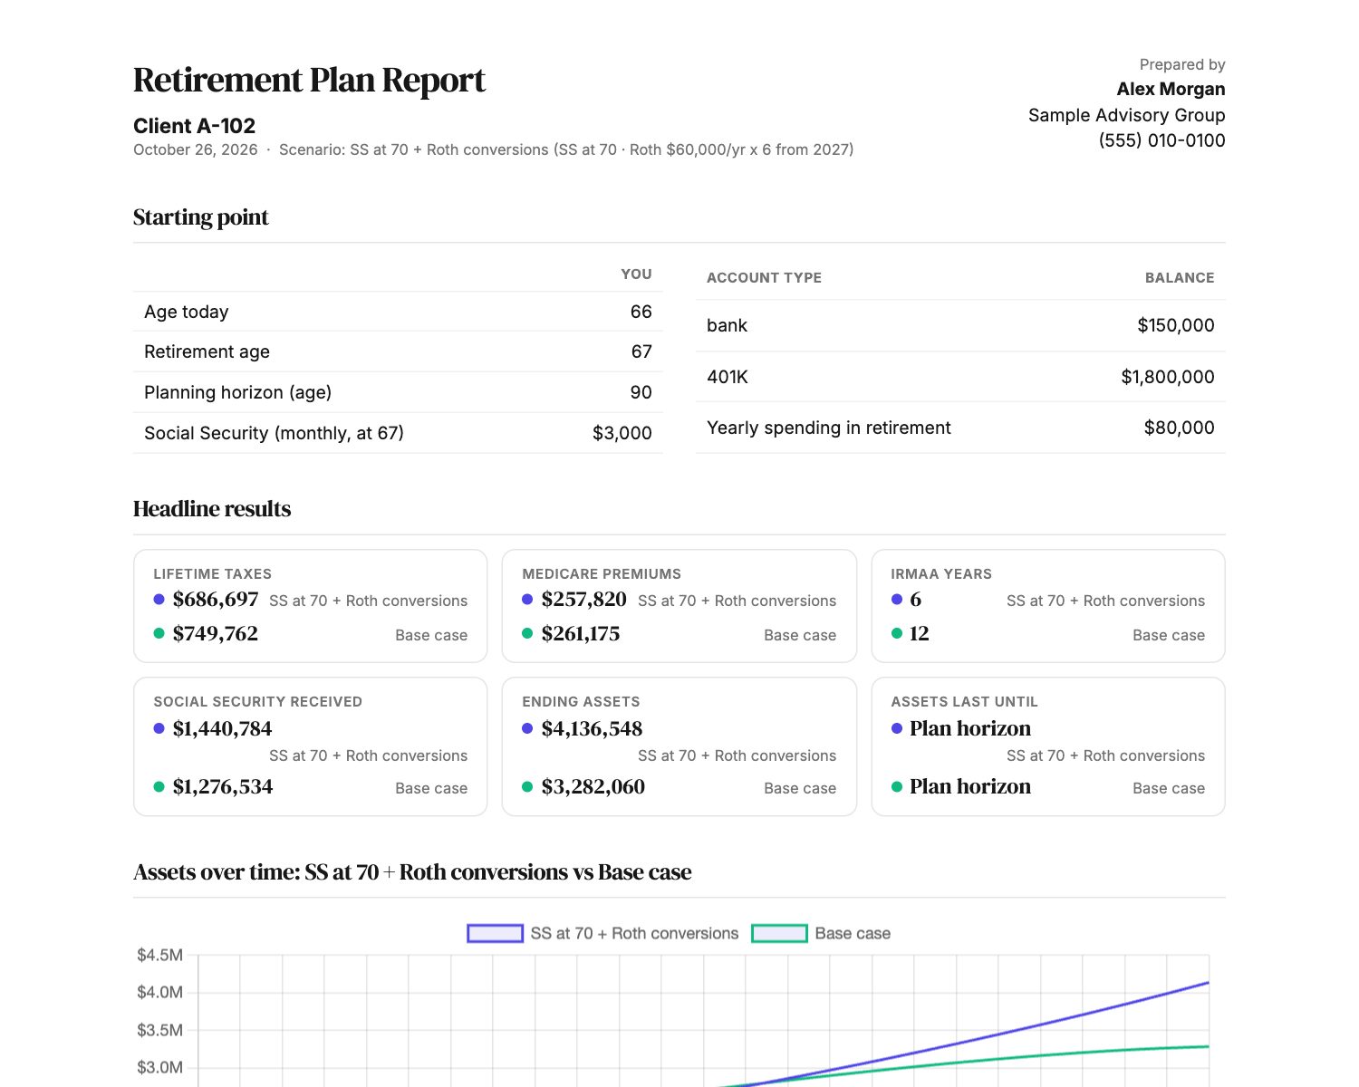Click IRMAA years value 6
The image size is (1359, 1087).
coord(915,599)
